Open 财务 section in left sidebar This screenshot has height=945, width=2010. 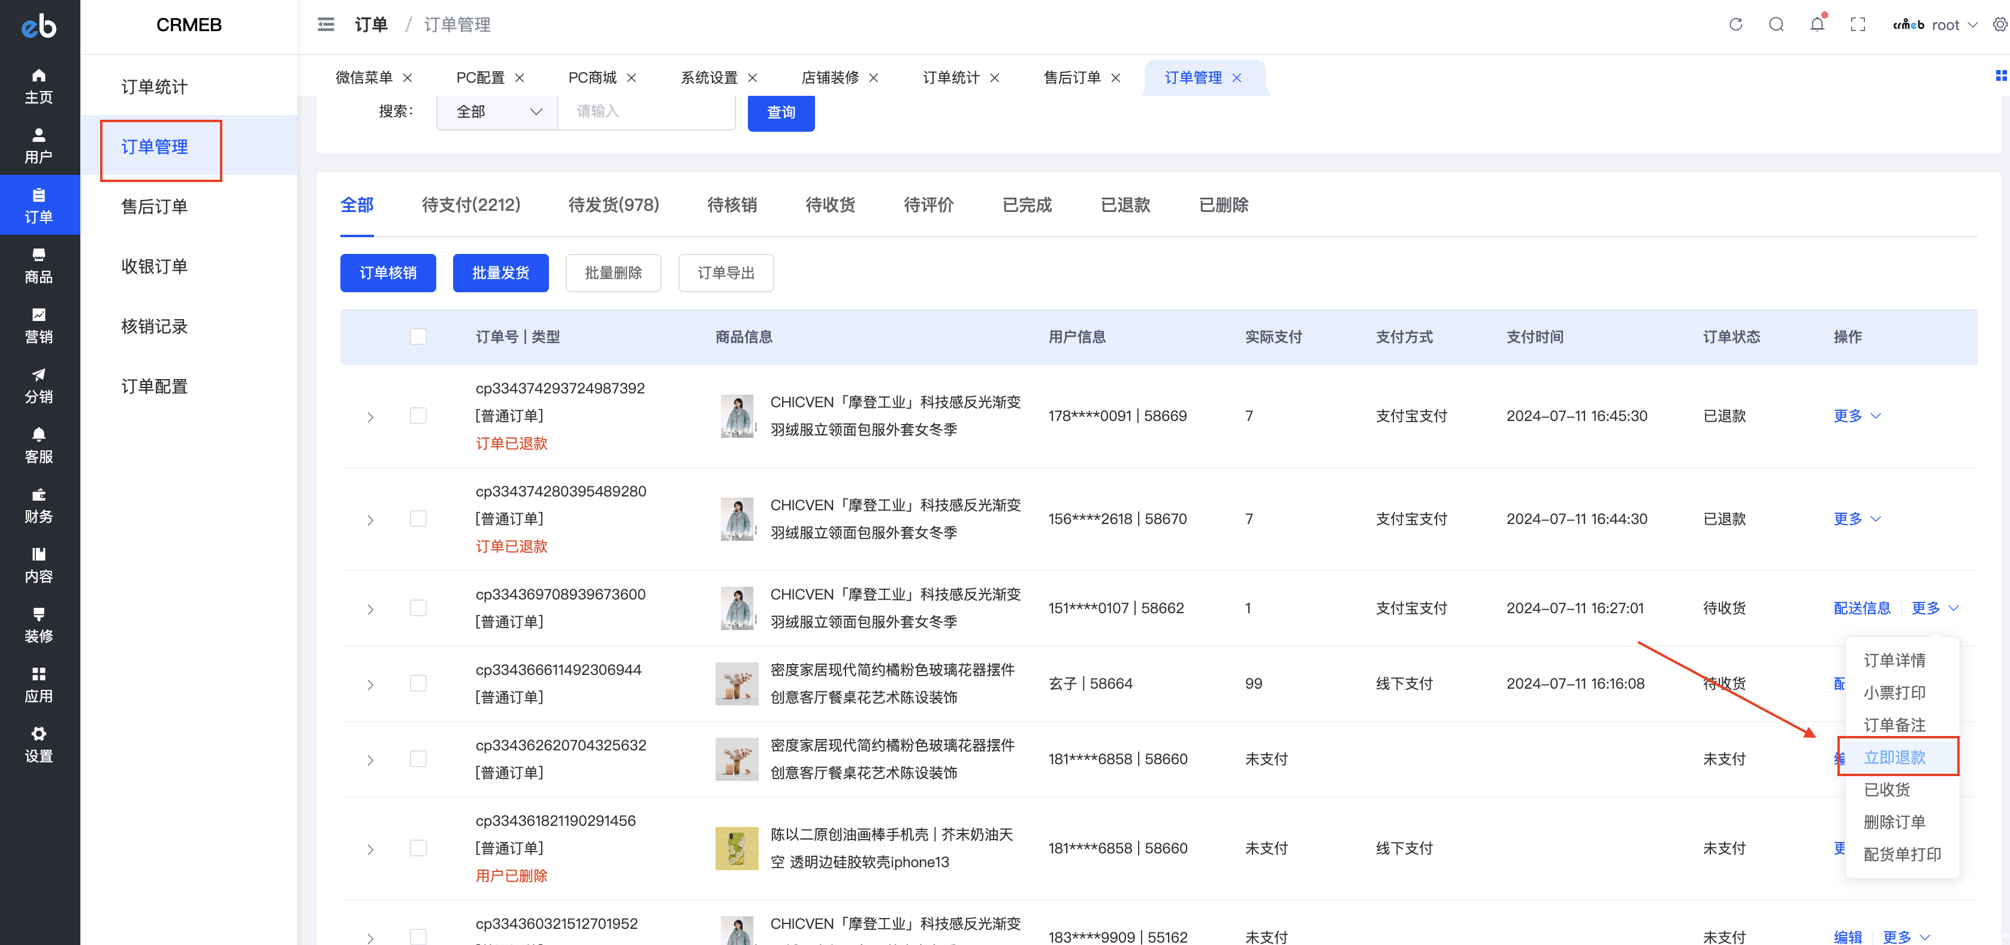coord(38,505)
